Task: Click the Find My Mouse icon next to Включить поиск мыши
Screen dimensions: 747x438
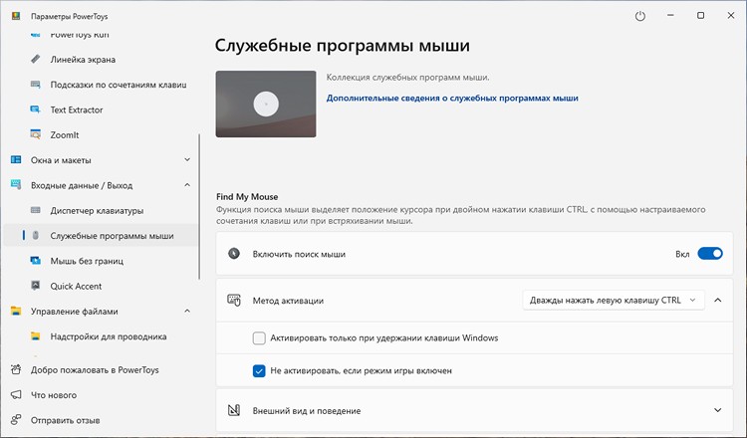Action: [x=234, y=254]
